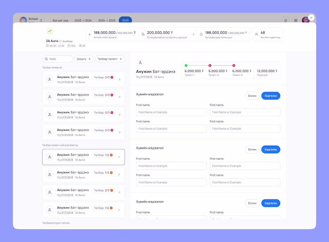Click the 12,000,000 ₮ Үлдэгдэл balance

267,71
